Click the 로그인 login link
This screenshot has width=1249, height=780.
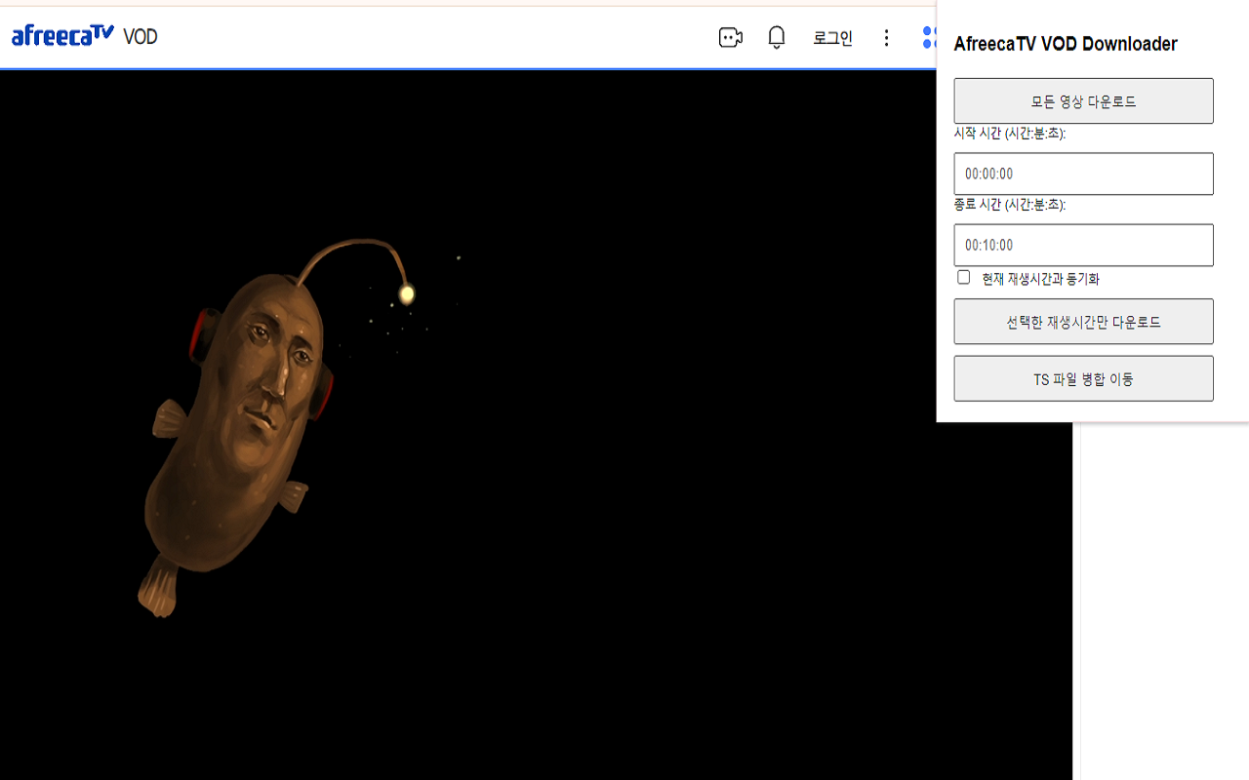[x=831, y=37]
